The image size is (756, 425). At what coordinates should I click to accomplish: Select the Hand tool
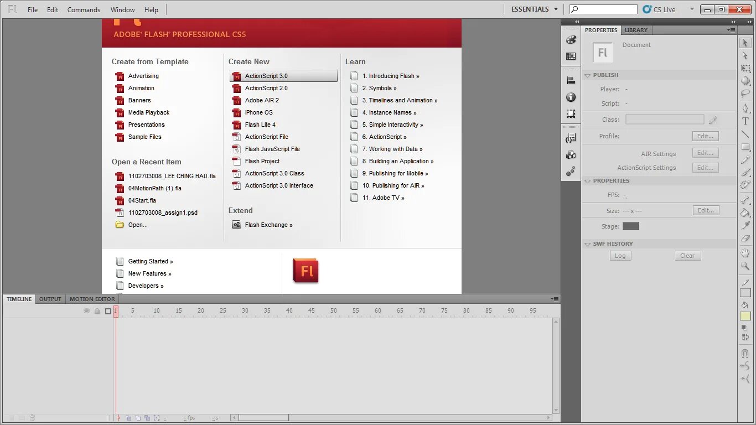pyautogui.click(x=745, y=253)
